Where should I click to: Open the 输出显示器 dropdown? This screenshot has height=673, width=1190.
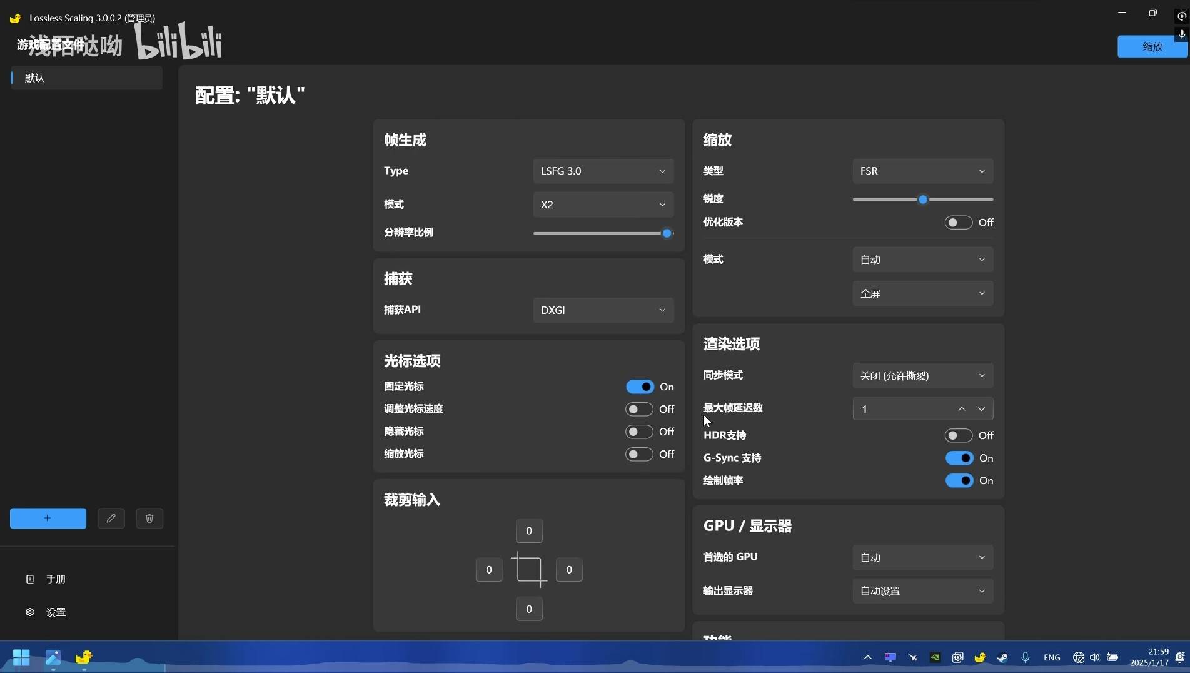[x=922, y=592]
